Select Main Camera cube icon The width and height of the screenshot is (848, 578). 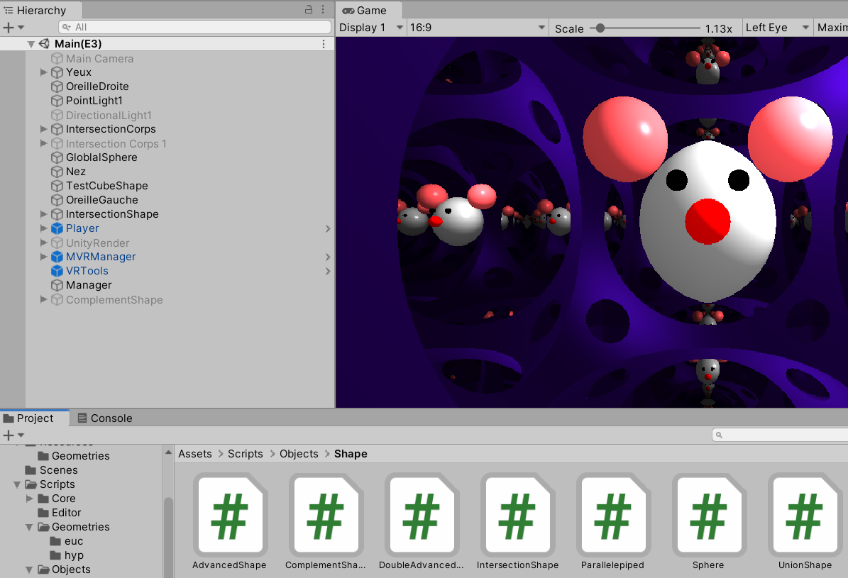[57, 58]
